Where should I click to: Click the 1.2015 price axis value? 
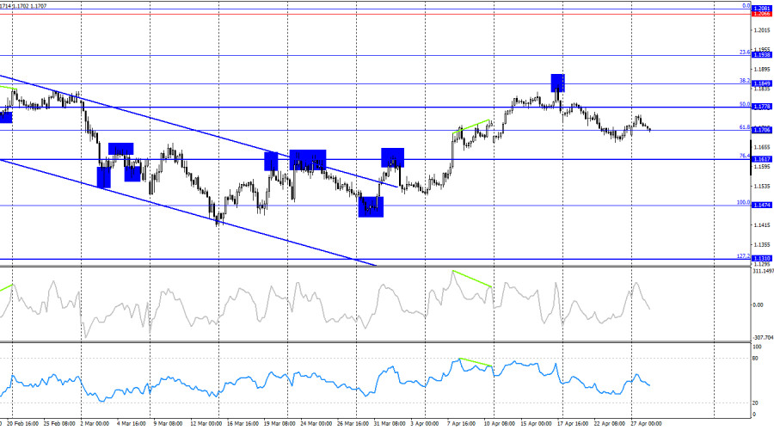[x=762, y=30]
